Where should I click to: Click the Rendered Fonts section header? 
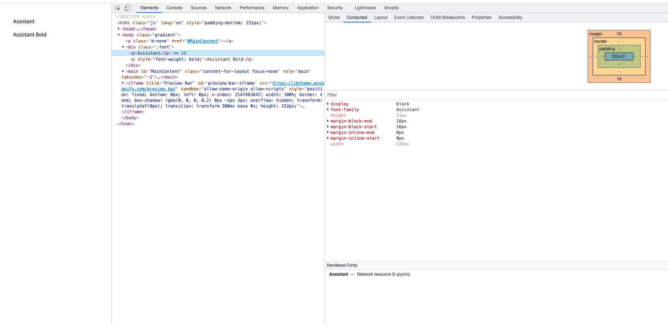[x=496, y=265]
